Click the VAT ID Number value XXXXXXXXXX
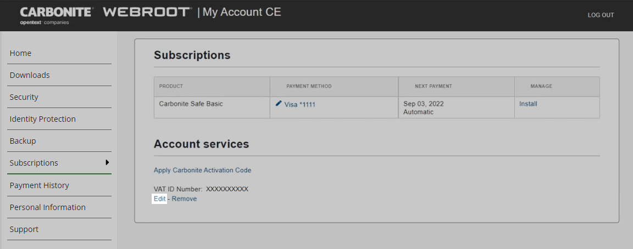The image size is (633, 249). tap(227, 189)
